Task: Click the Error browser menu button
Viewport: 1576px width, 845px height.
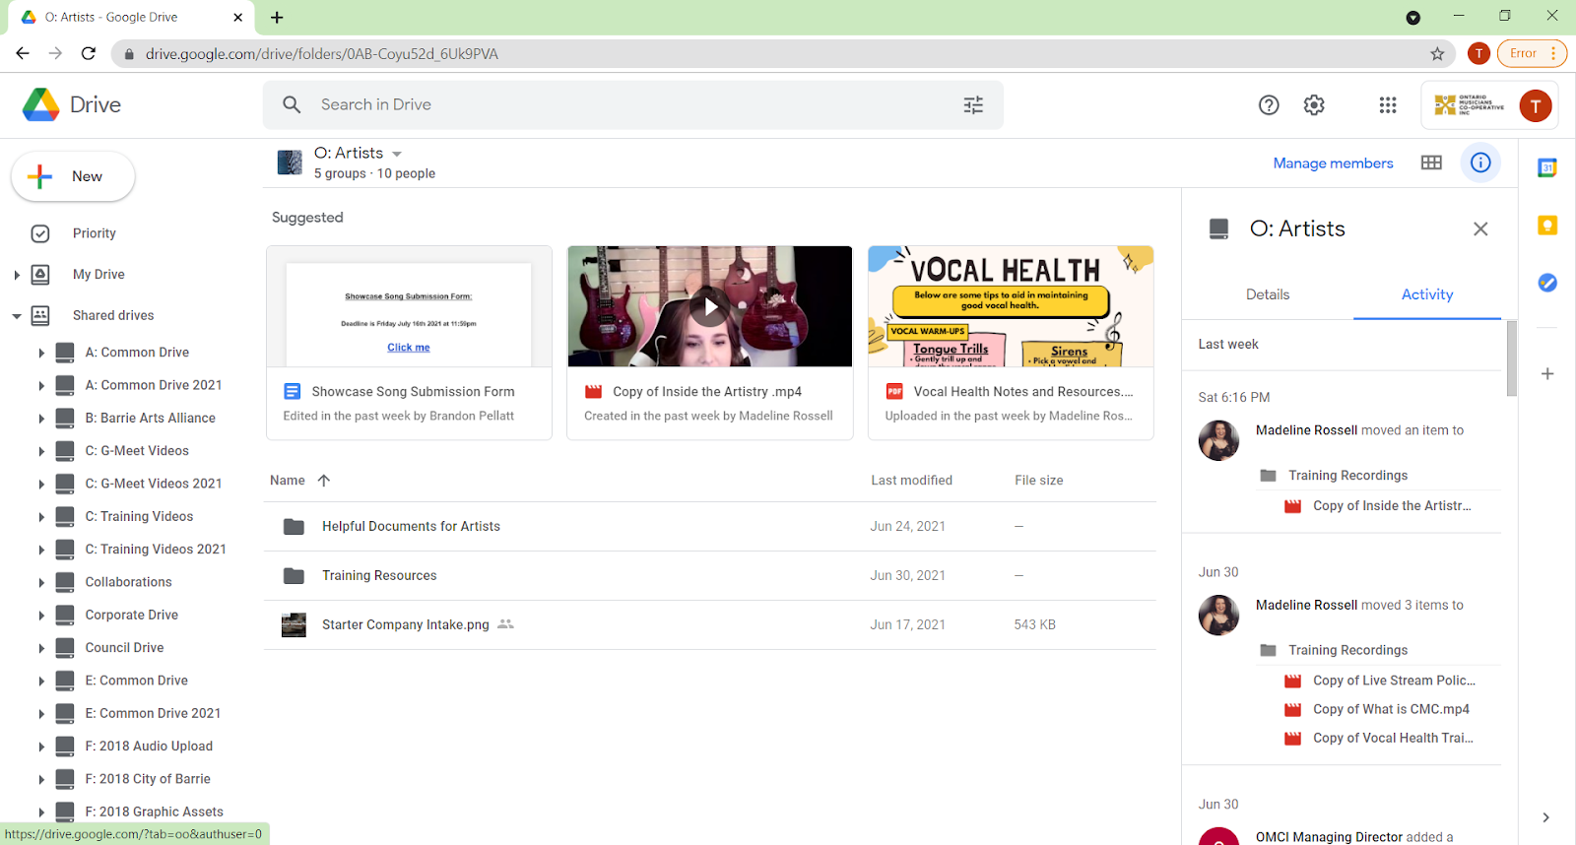Action: tap(1532, 53)
